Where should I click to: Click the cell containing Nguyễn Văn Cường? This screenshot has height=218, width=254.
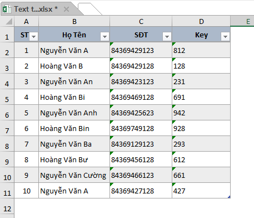click(x=74, y=175)
